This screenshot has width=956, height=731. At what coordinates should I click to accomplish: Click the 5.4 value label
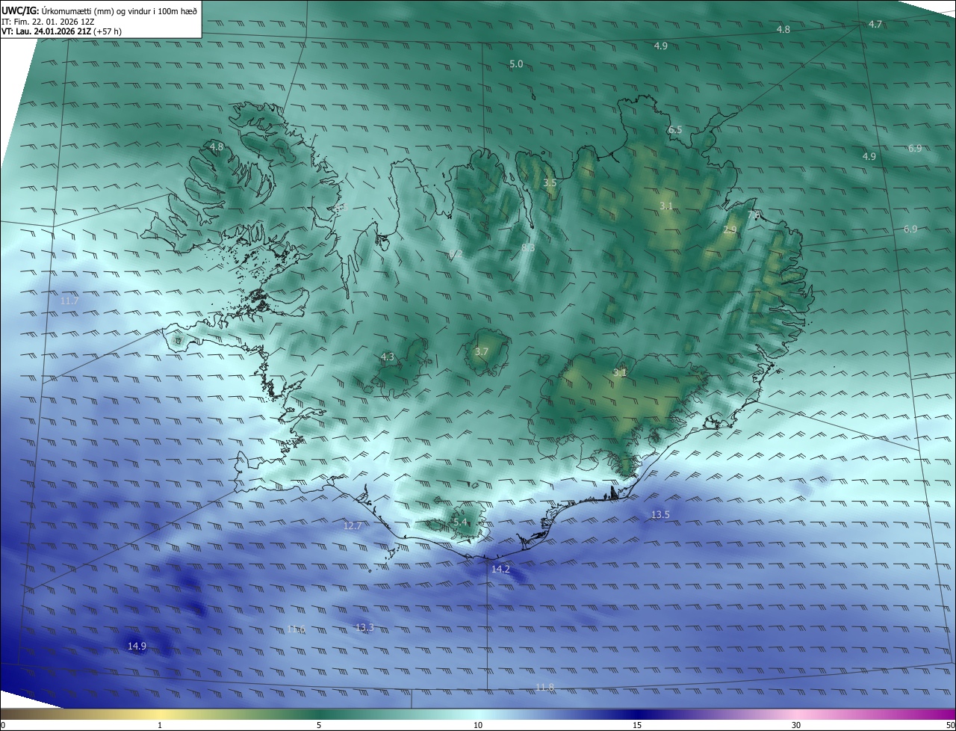coord(460,522)
